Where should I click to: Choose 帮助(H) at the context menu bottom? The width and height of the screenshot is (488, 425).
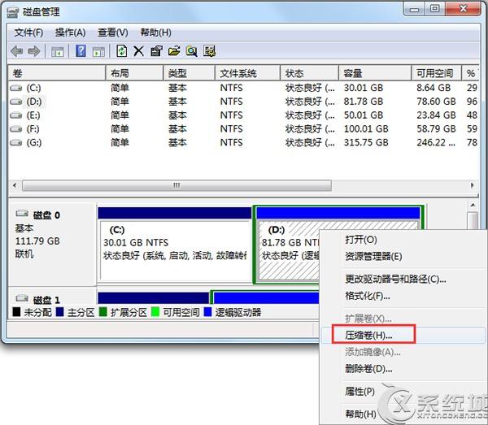pos(360,414)
